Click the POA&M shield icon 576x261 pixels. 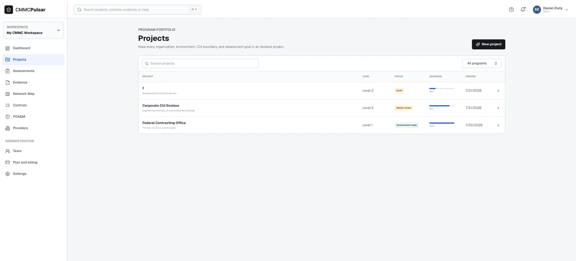pyautogui.click(x=8, y=117)
